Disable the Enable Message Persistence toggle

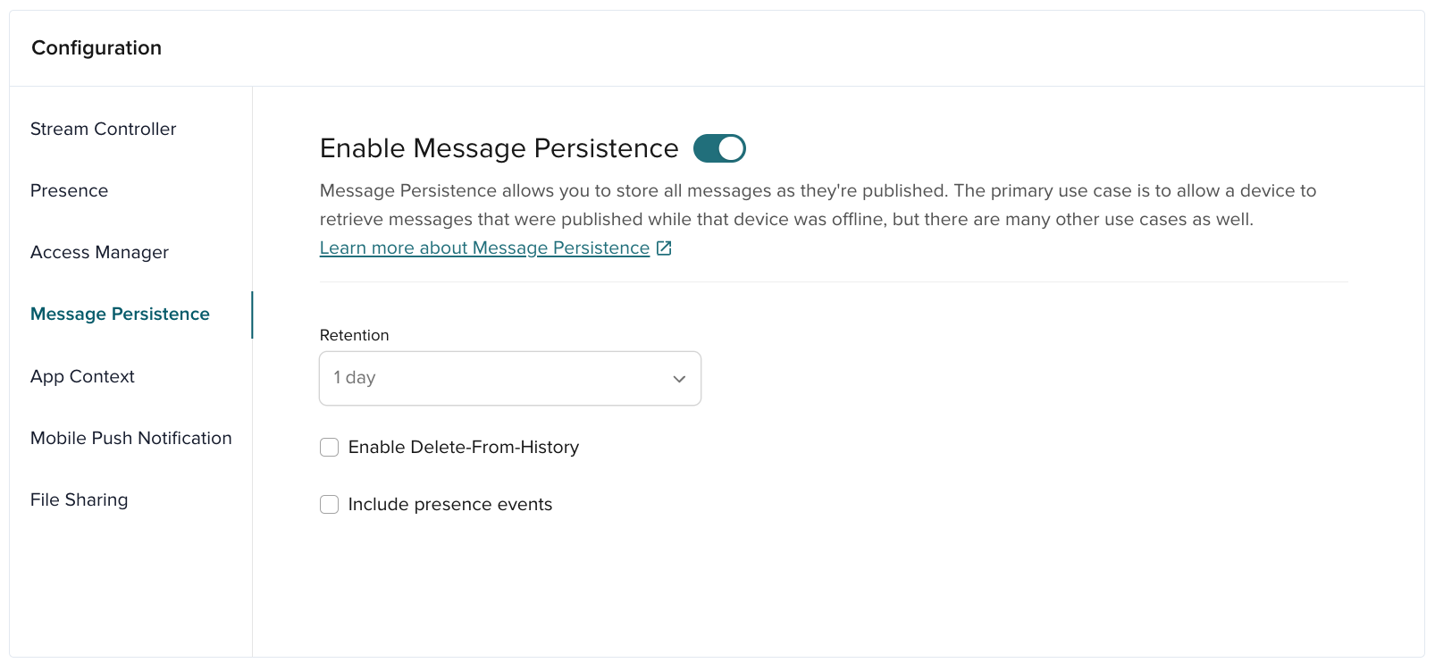(719, 147)
